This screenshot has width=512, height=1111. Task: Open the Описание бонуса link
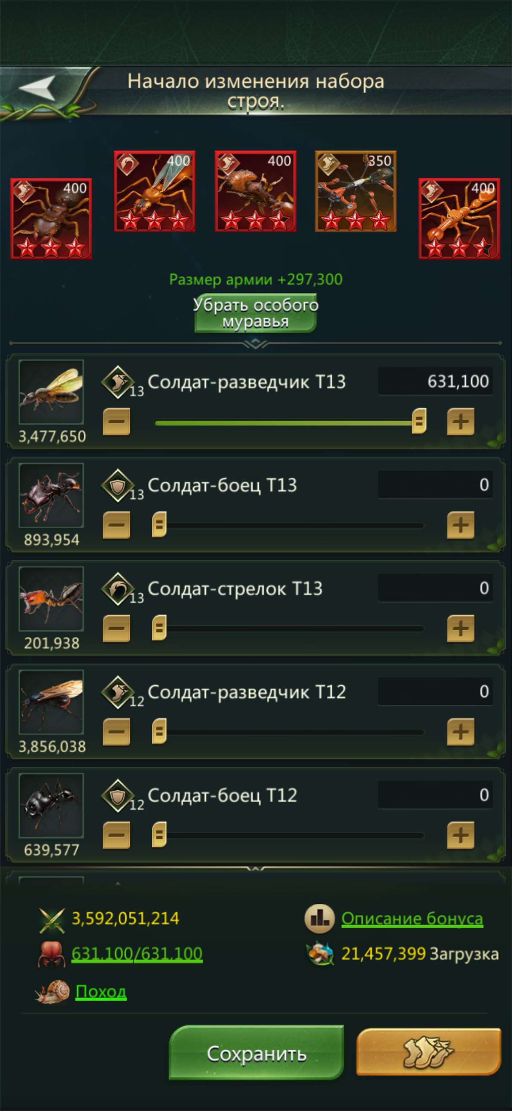(x=413, y=918)
